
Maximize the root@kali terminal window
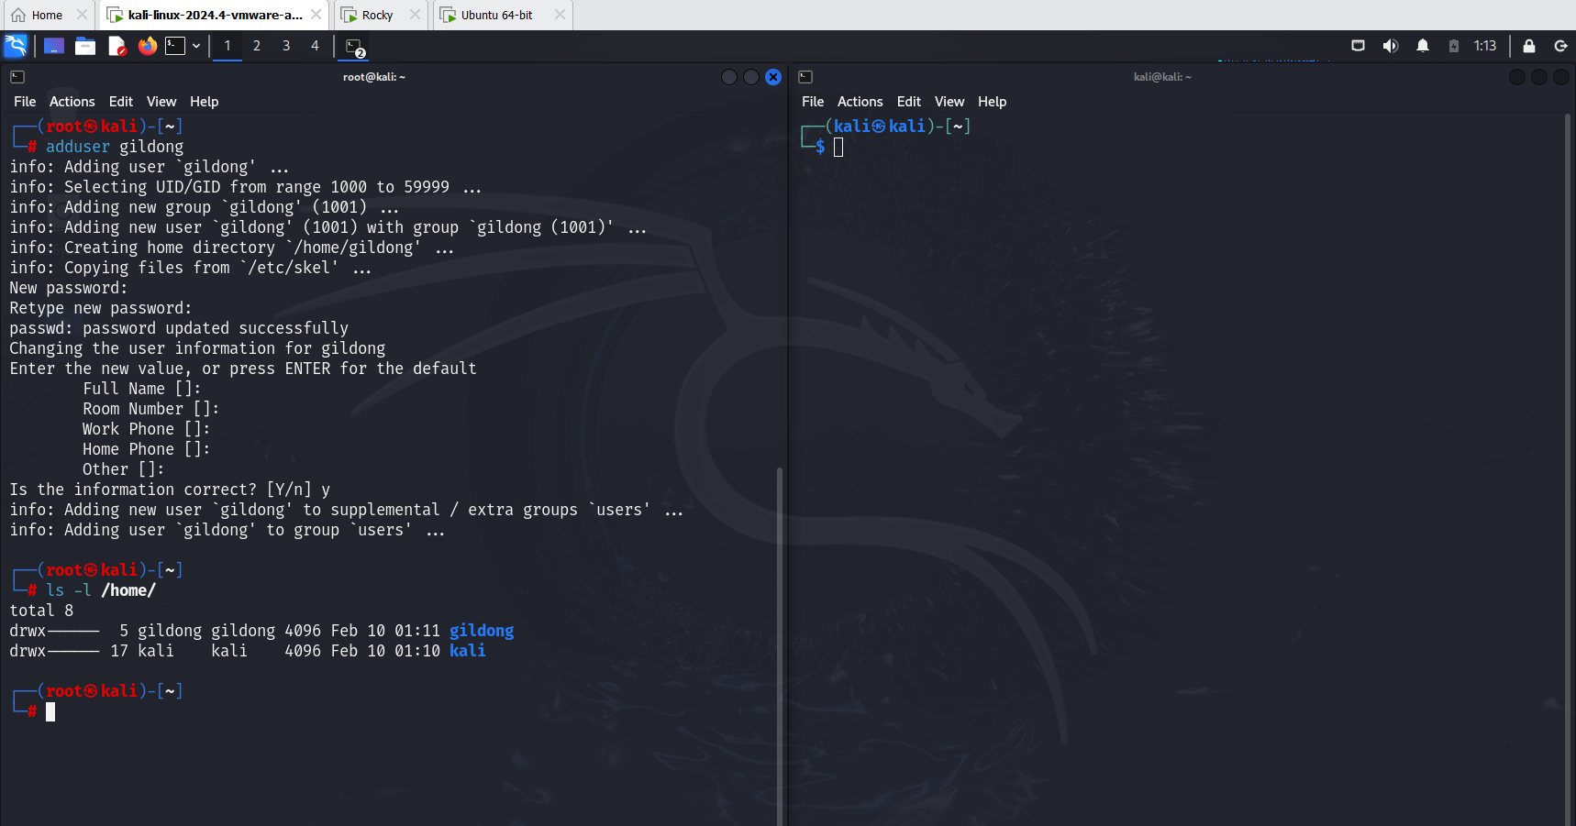pyautogui.click(x=751, y=77)
